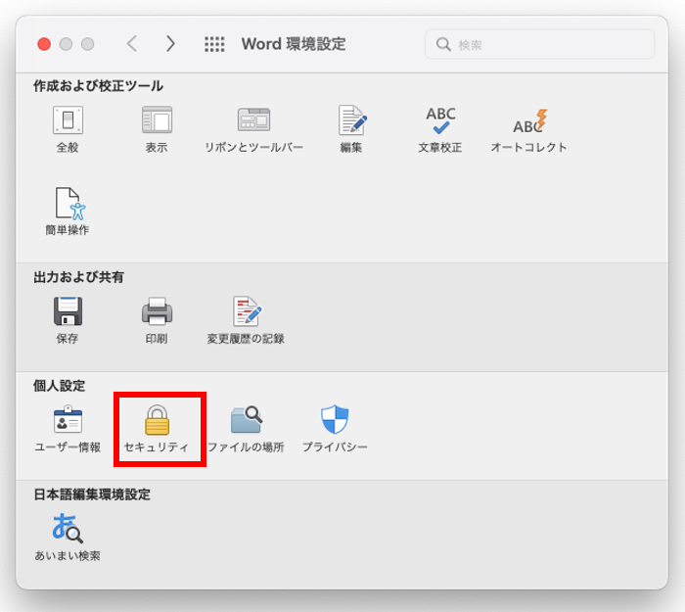Open リボンとツールバー preferences icon

[x=253, y=120]
